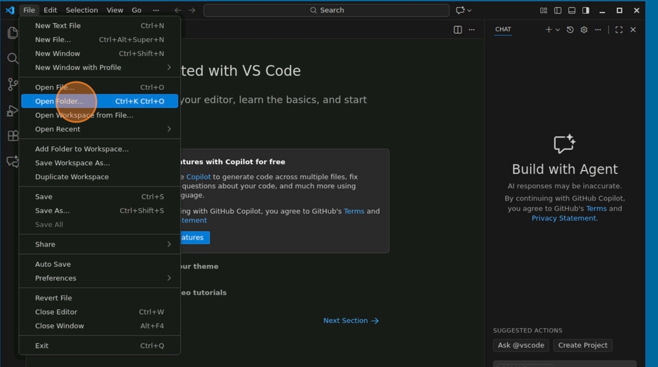Open the Explorer view in activity bar
The width and height of the screenshot is (658, 367).
tap(12, 33)
